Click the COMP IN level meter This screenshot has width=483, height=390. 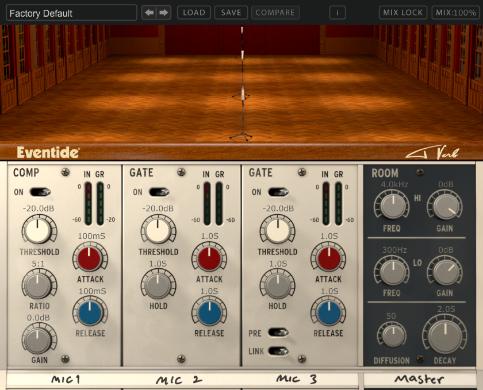[88, 204]
